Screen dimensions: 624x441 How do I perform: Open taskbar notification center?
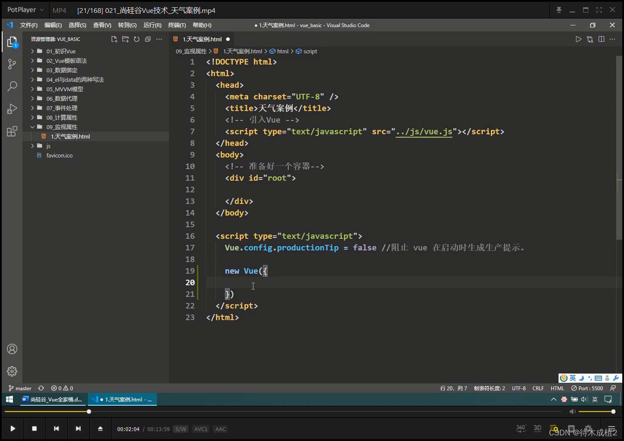pos(608,399)
